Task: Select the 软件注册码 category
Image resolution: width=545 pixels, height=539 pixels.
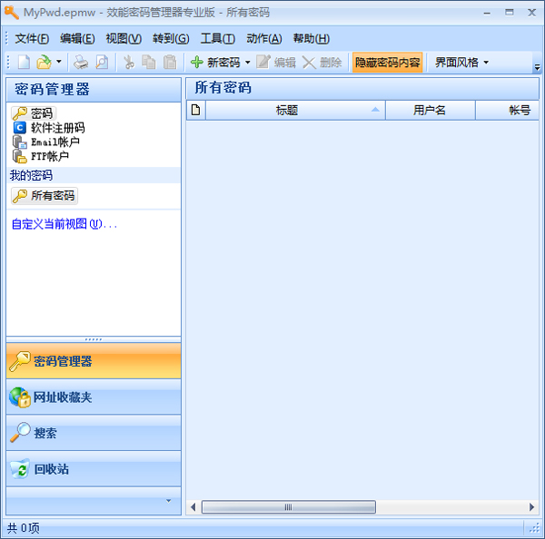Action: [x=56, y=128]
